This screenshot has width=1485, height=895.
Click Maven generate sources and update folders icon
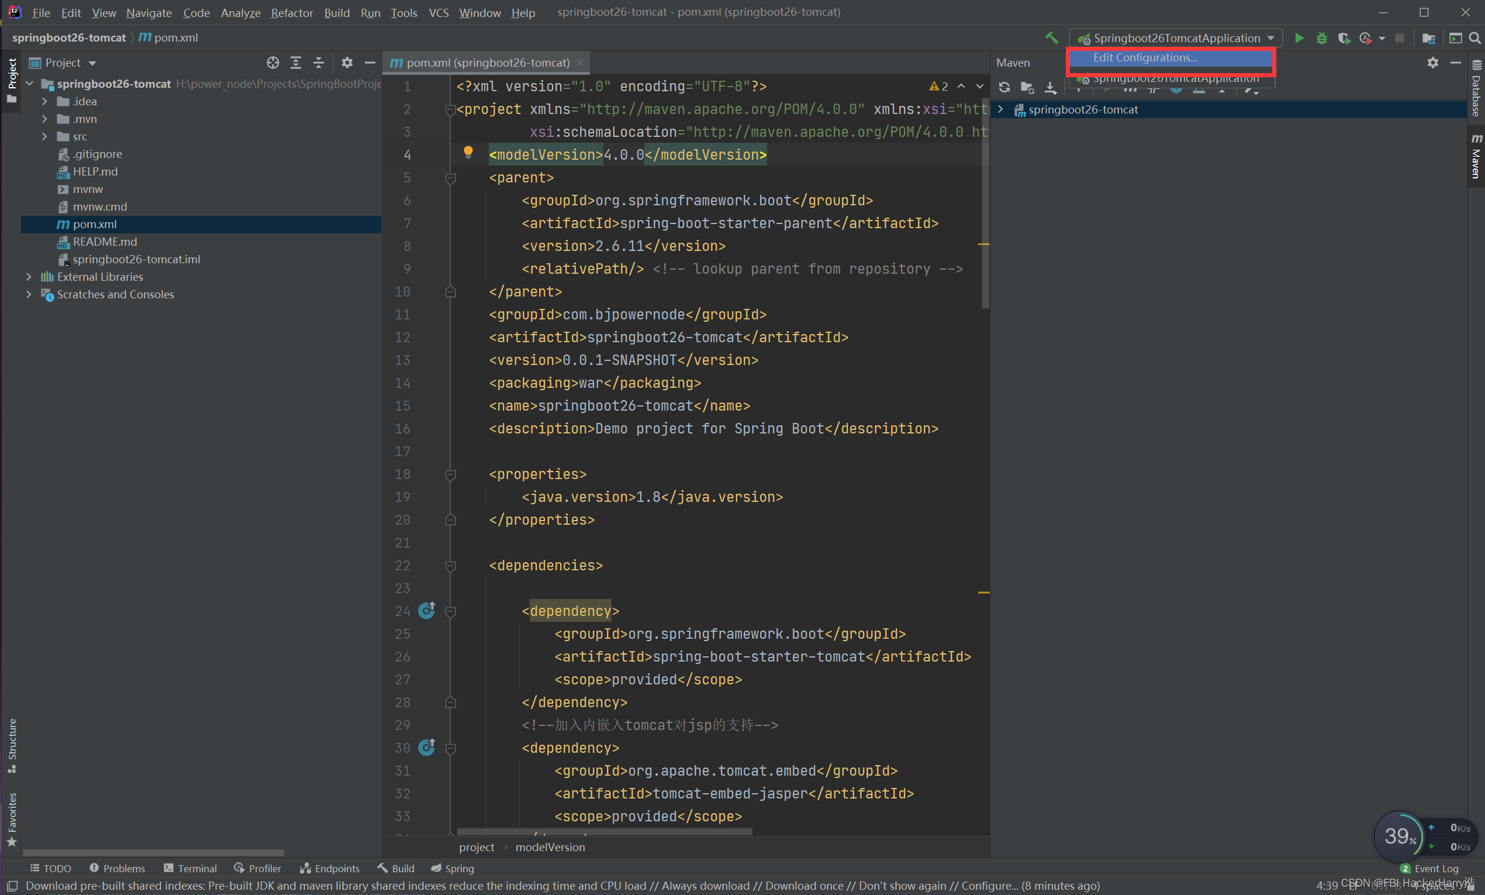pyautogui.click(x=1027, y=87)
